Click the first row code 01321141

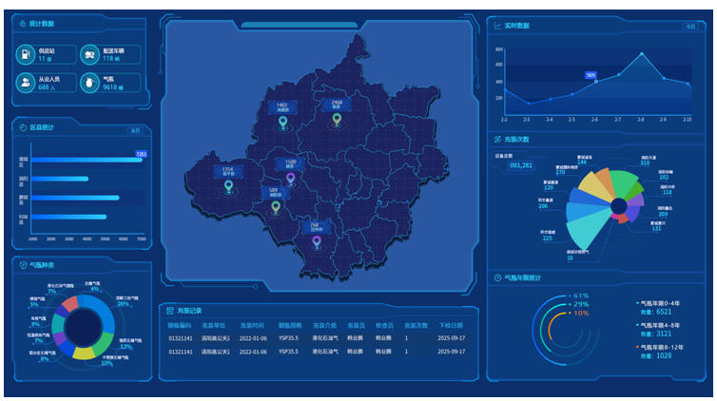[x=182, y=337]
